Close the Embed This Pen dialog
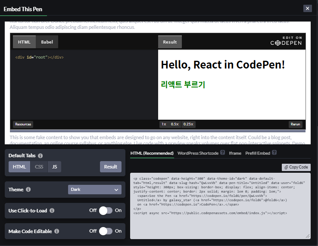The height and width of the screenshot is (246, 318). tap(308, 8)
